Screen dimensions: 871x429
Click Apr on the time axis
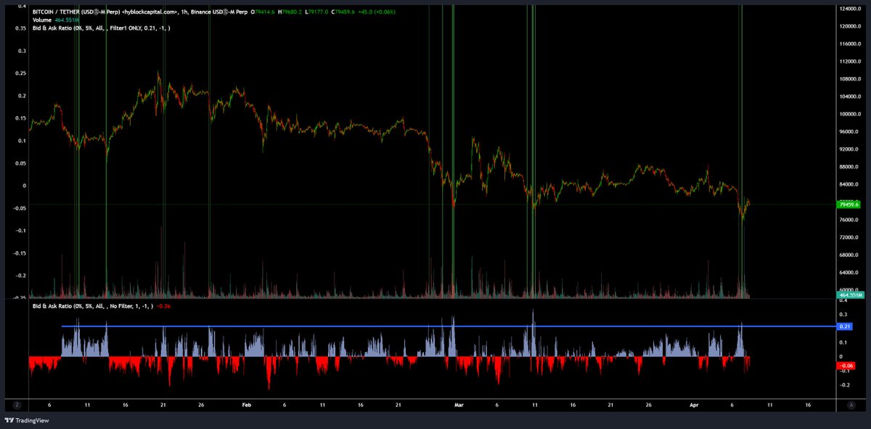pyautogui.click(x=695, y=405)
